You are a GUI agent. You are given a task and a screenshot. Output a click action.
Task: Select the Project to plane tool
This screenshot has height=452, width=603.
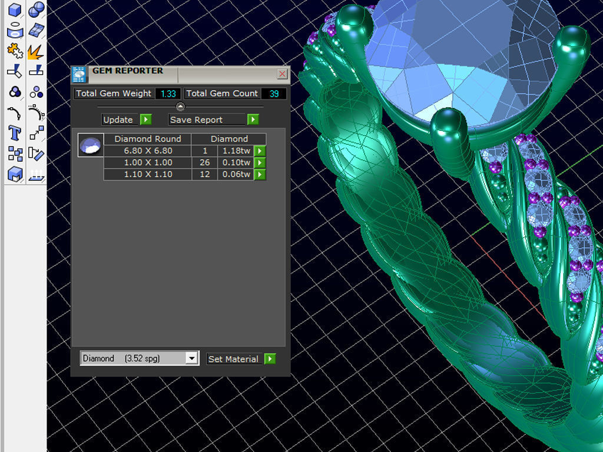click(x=36, y=175)
